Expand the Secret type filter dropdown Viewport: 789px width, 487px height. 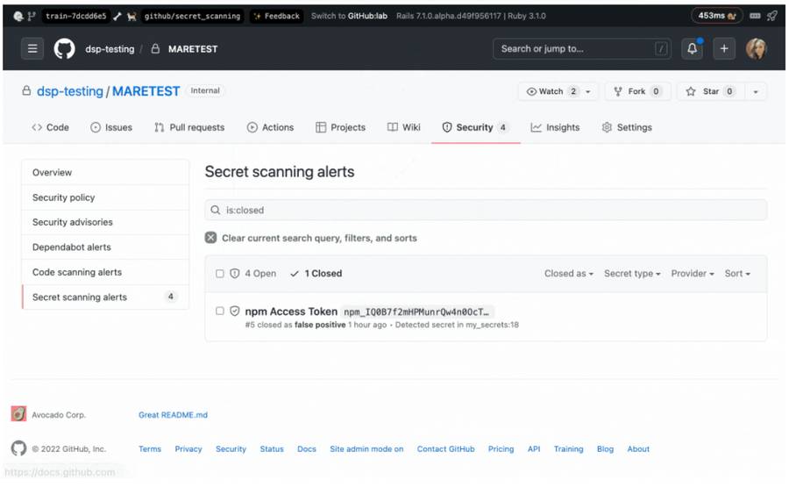[632, 274]
